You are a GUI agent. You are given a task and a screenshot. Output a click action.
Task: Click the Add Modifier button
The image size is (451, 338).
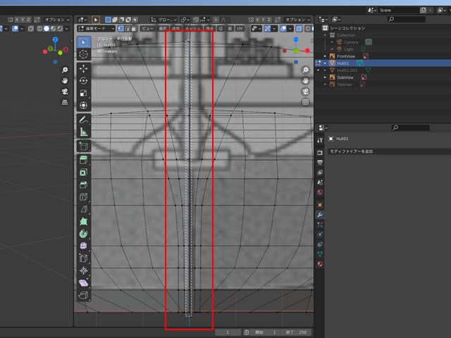coord(389,151)
